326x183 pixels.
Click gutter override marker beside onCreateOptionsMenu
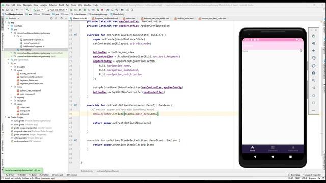[75, 105]
